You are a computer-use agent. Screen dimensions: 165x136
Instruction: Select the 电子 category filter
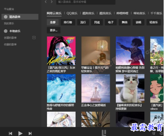(x=111, y=22)
